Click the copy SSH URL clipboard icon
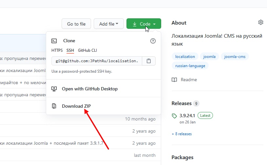Viewport: 267px width, 165px height. tap(149, 61)
